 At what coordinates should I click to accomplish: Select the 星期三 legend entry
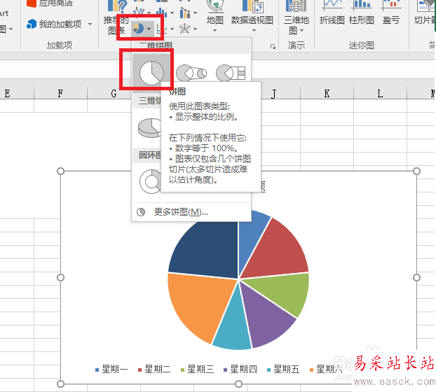click(197, 369)
